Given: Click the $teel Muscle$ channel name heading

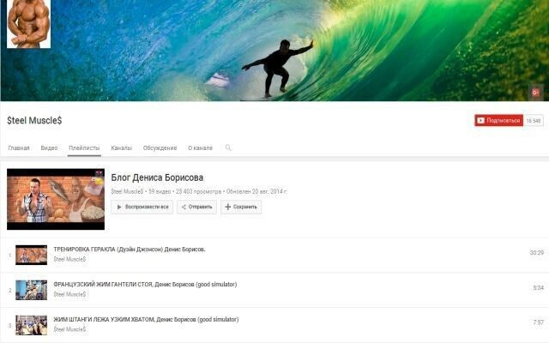Looking at the screenshot, I should [x=34, y=120].
